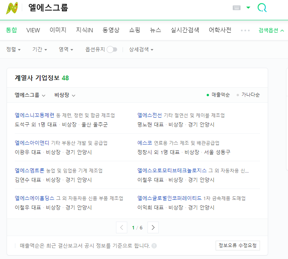Click the text 이익희 대표

coord(151,208)
